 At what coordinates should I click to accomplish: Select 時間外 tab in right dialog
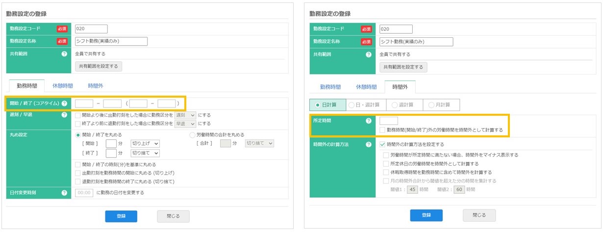pyautogui.click(x=400, y=87)
